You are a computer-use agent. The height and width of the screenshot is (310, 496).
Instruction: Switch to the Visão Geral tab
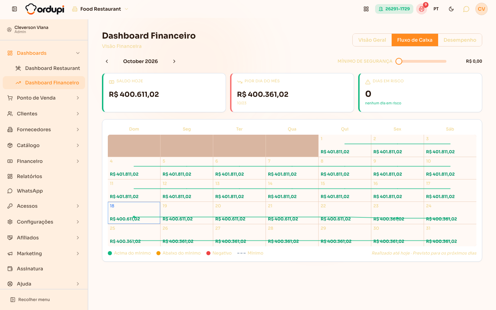372,40
